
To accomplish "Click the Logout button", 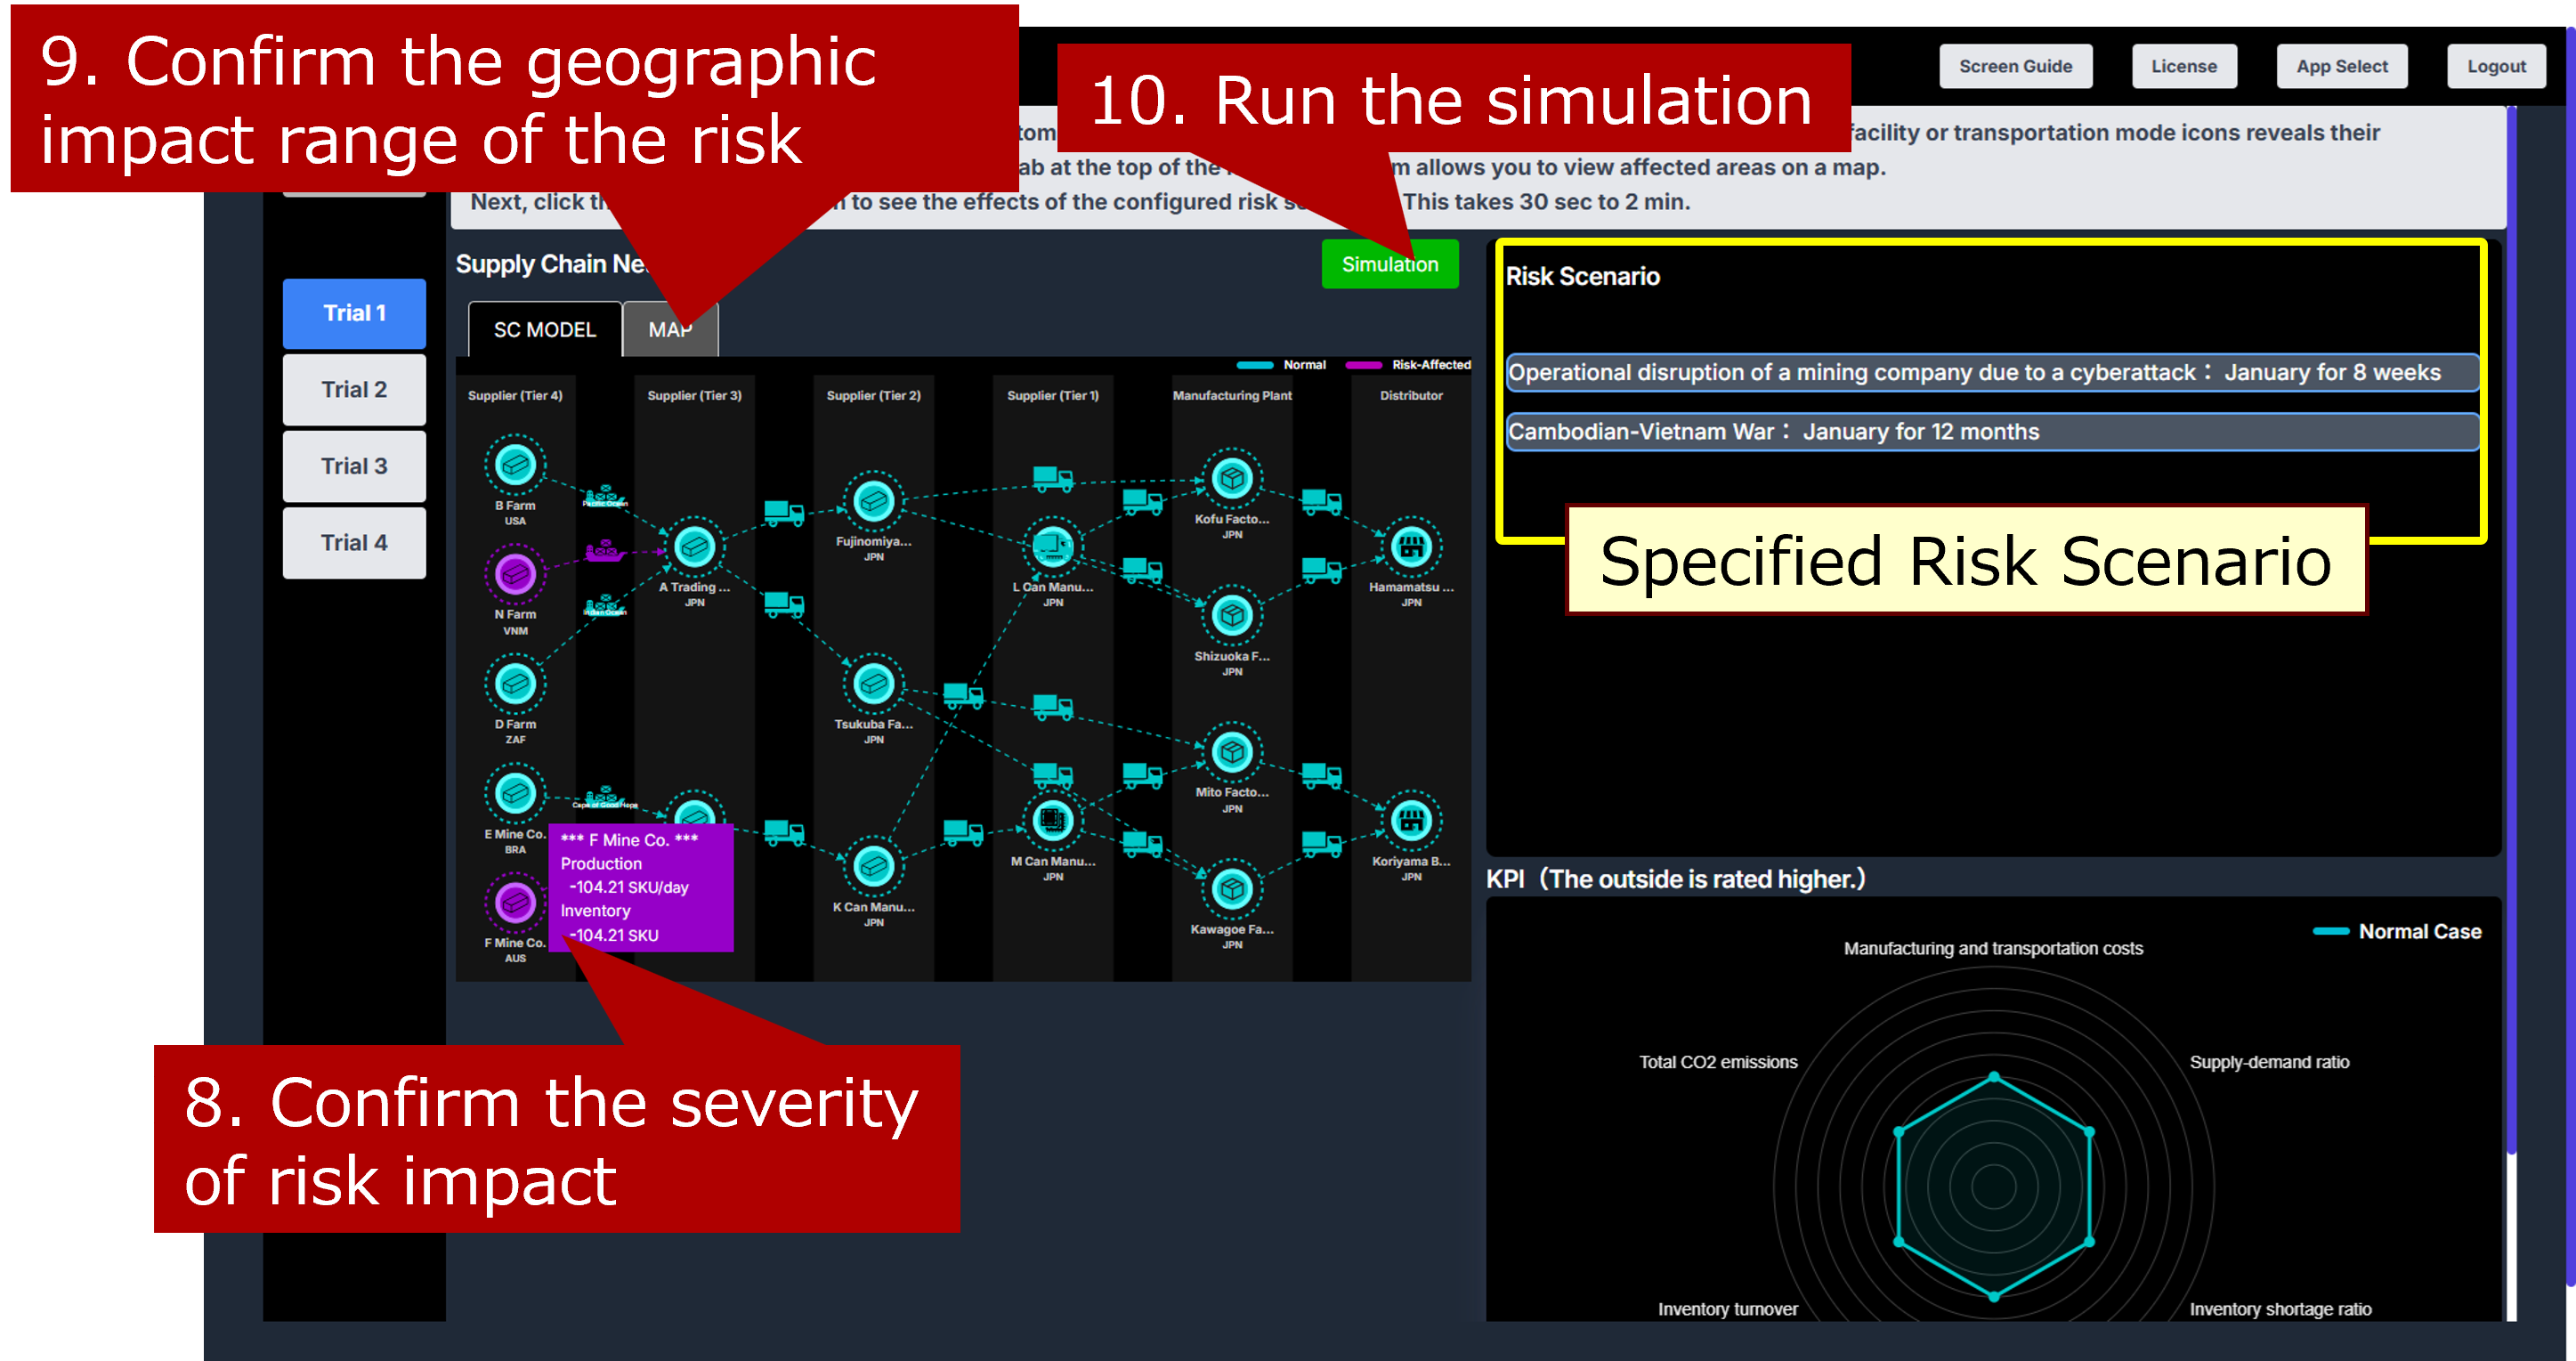I will point(2495,66).
